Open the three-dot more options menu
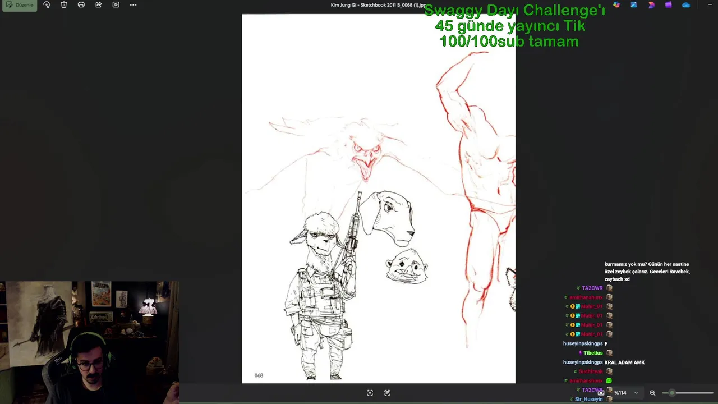Viewport: 718px width, 404px height. [x=133, y=5]
